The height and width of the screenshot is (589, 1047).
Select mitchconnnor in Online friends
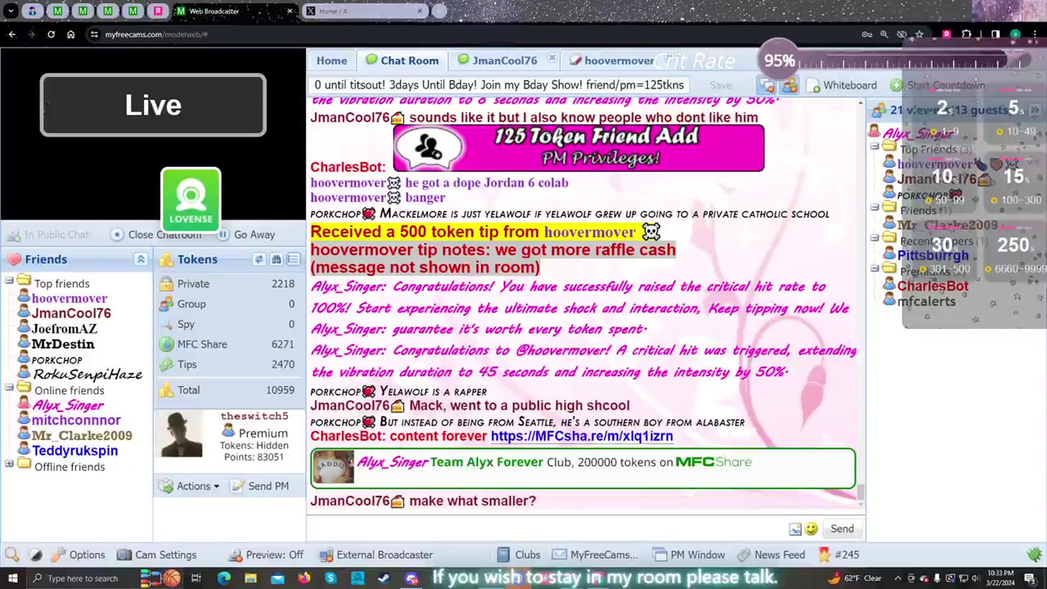point(76,420)
